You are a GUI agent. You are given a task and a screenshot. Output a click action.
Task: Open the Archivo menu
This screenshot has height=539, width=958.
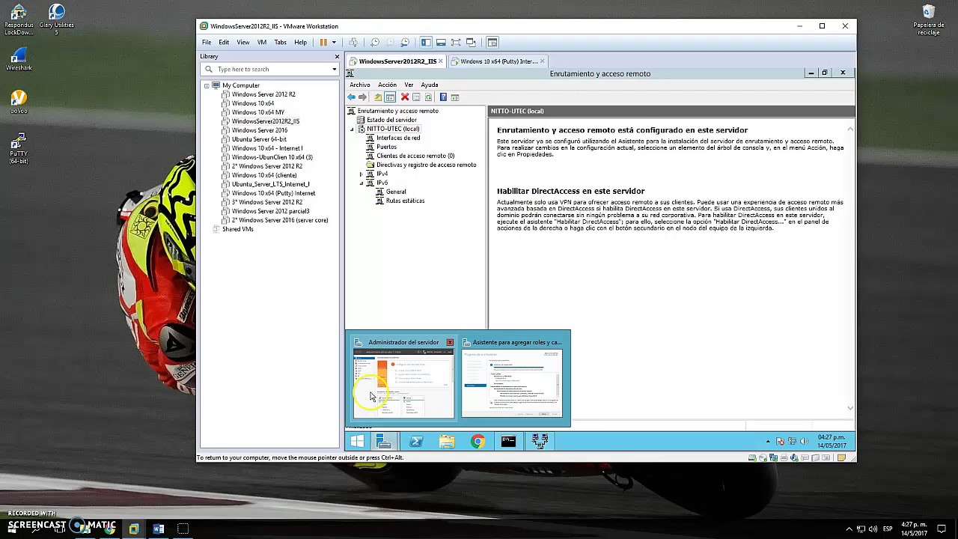[x=360, y=85]
